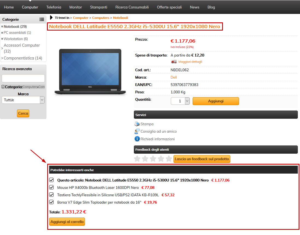Image resolution: width=300 pixels, height=235 pixels.
Task: Uncheck the Borsa V7 Edge Slim checkbox
Action: [51, 202]
